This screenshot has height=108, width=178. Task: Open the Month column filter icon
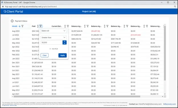pos(23,26)
